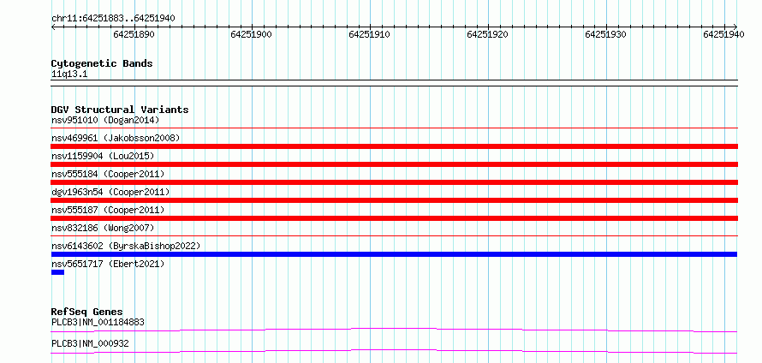The width and height of the screenshot is (762, 363).
Task: Click the thick red bar under dgv1963n54
Action: [x=394, y=200]
